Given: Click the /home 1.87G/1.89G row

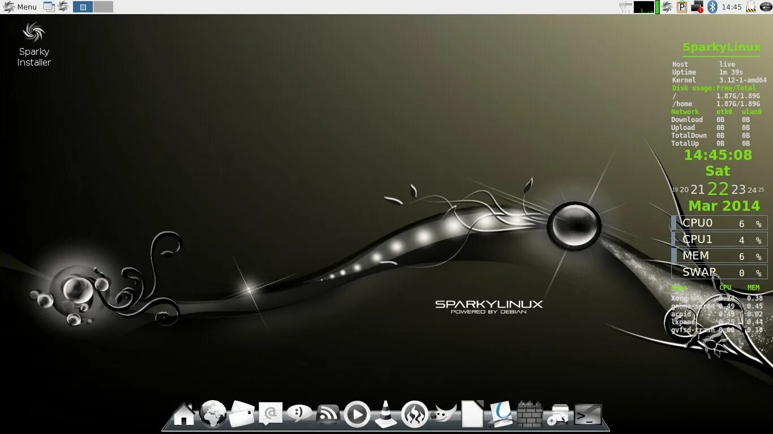Looking at the screenshot, I should tap(716, 104).
